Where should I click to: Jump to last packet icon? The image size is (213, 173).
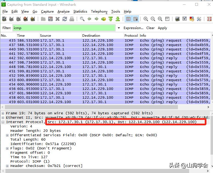coord(118,19)
